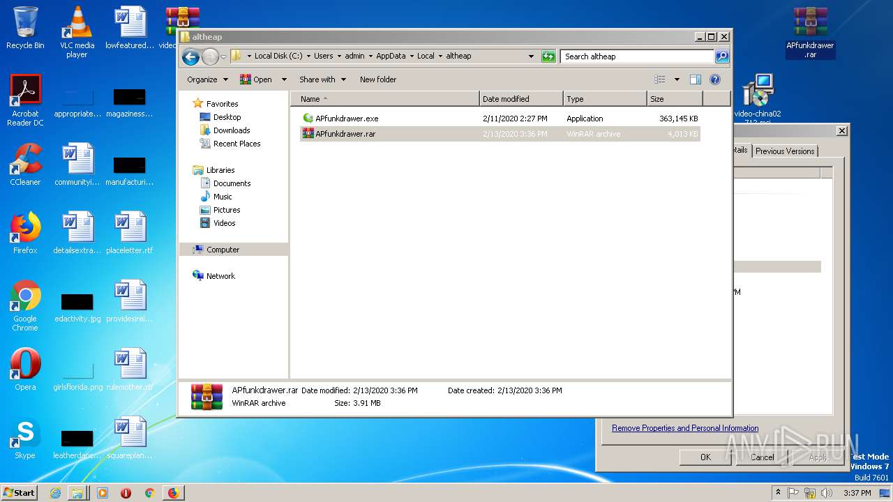Click the Start button
The width and height of the screenshot is (893, 502).
click(x=19, y=493)
